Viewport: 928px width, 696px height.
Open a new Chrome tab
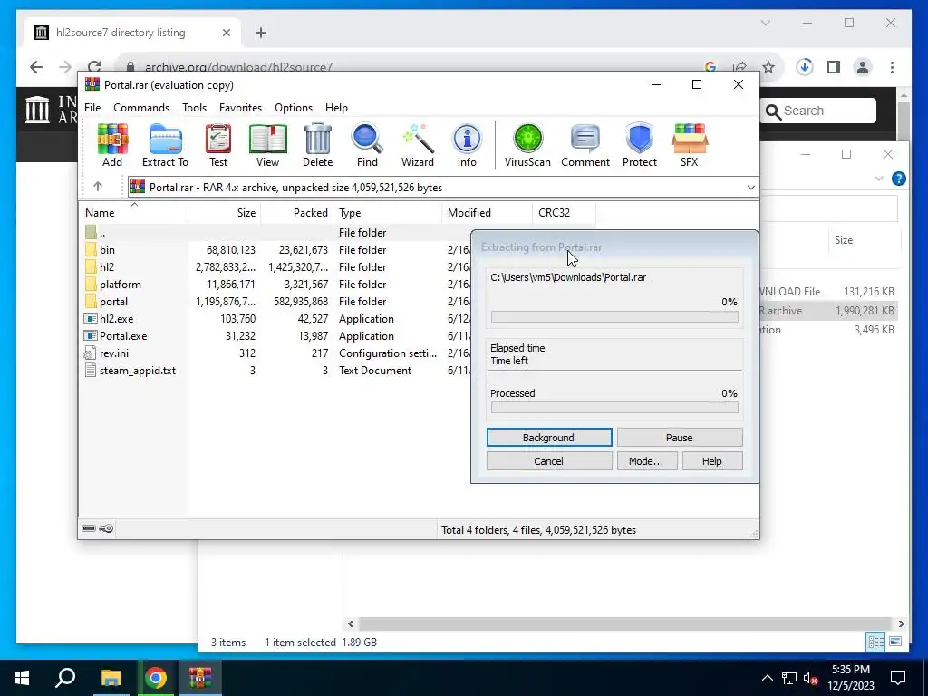point(261,33)
